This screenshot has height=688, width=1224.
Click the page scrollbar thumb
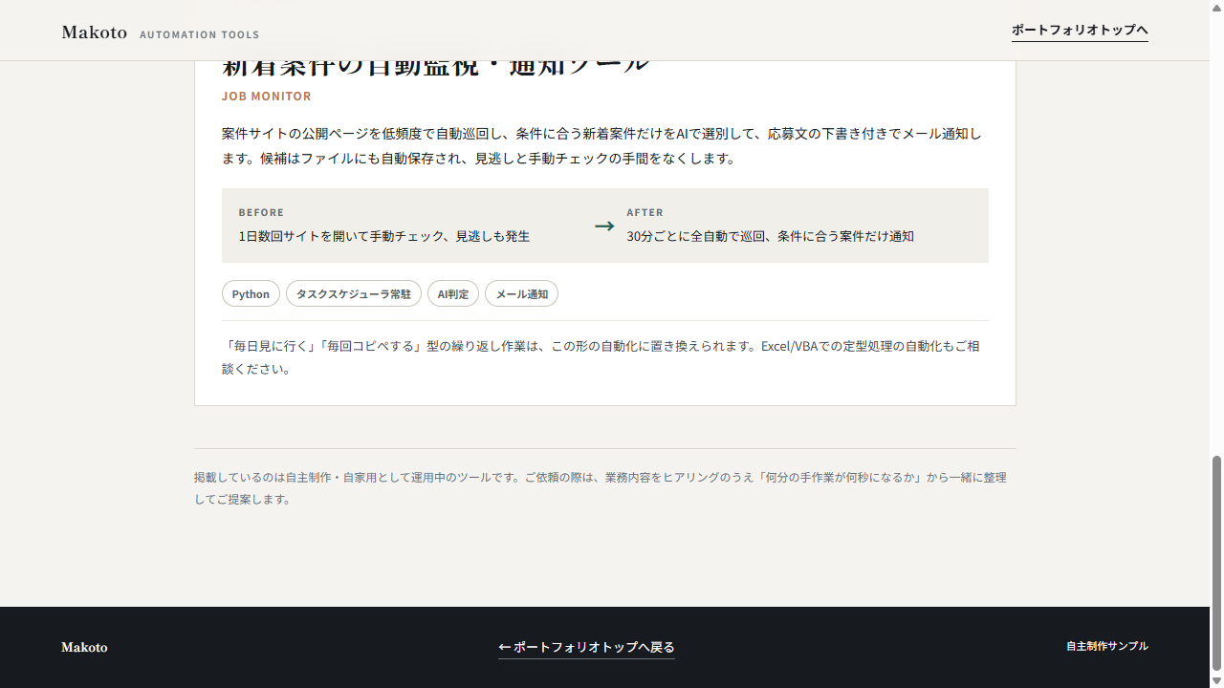[x=1216, y=564]
